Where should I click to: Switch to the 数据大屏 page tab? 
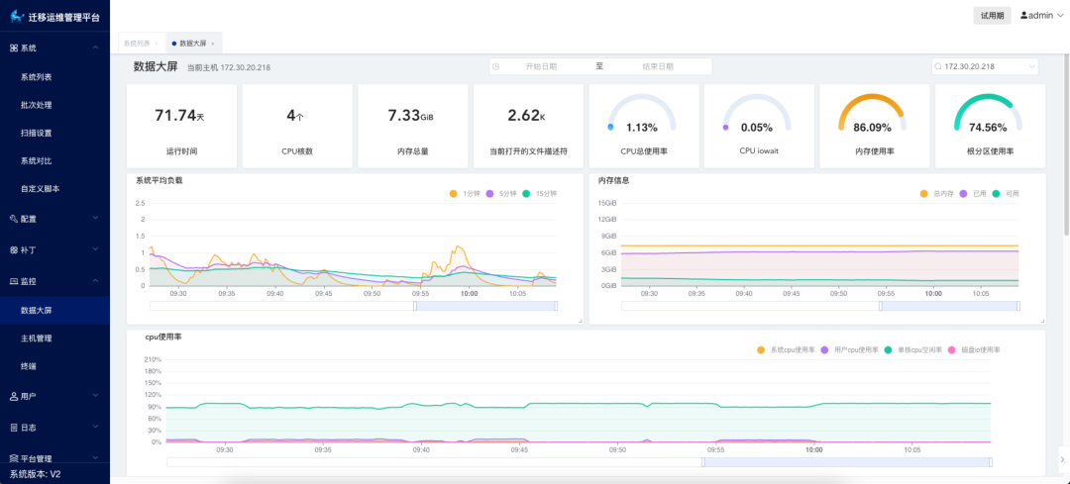tap(194, 43)
